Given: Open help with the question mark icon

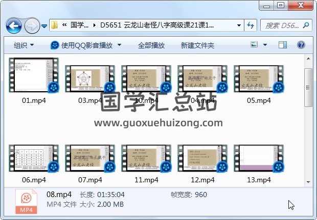Looking at the screenshot, I should click(301, 45).
